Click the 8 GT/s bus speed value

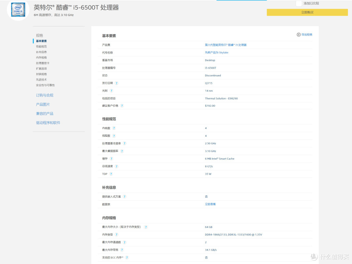209,166
